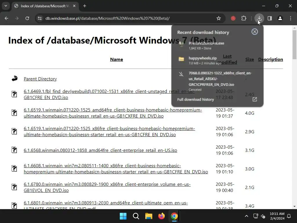Click file icon beside 6.1.6519.1 amd64fre entry

(14, 113)
